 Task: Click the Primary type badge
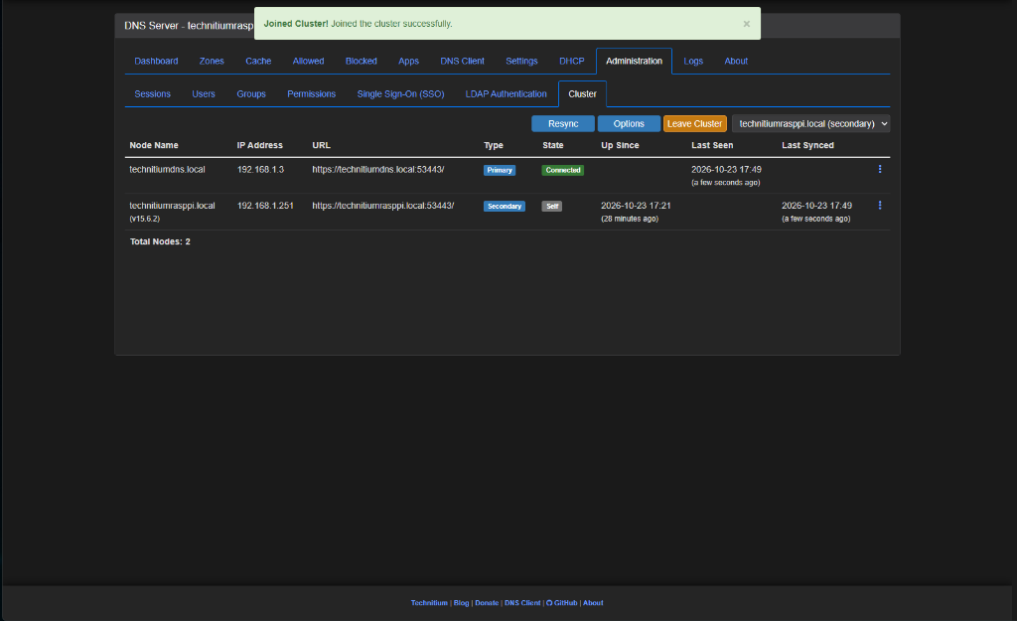tap(500, 170)
